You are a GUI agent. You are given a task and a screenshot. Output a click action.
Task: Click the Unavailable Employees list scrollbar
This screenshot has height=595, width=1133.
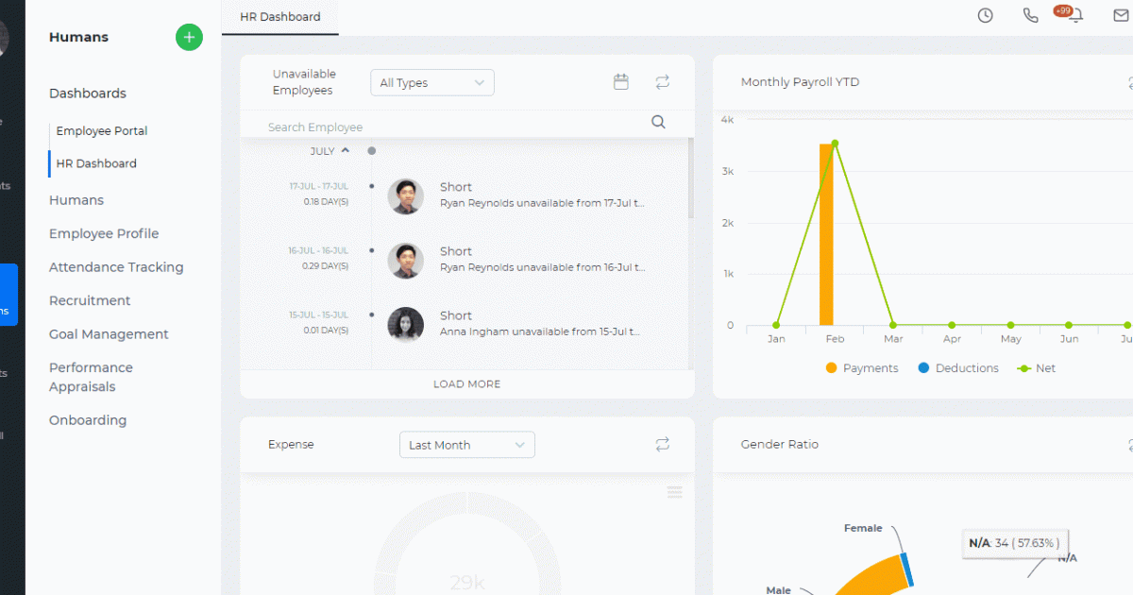click(691, 178)
